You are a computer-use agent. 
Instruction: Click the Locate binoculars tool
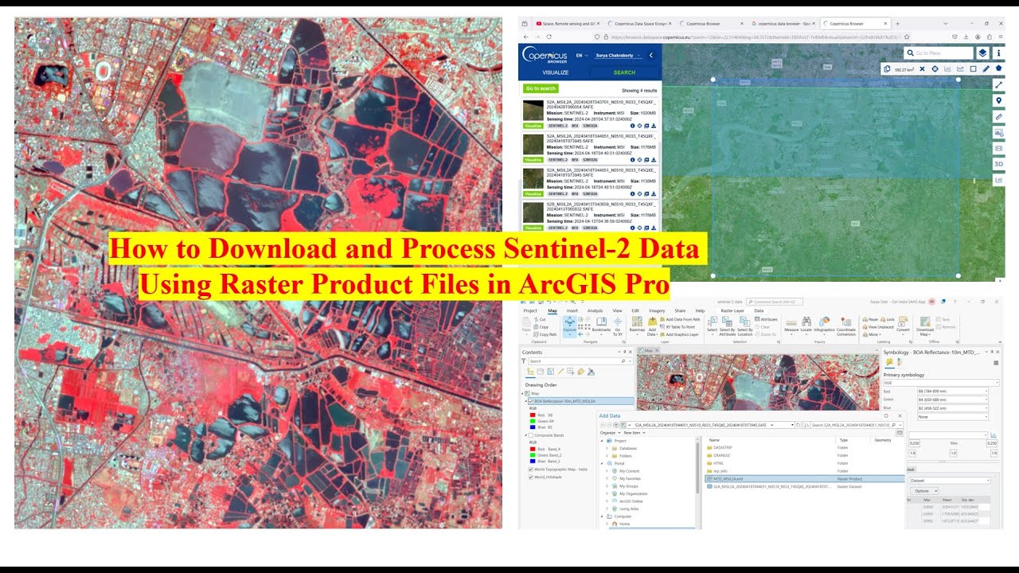(x=806, y=326)
